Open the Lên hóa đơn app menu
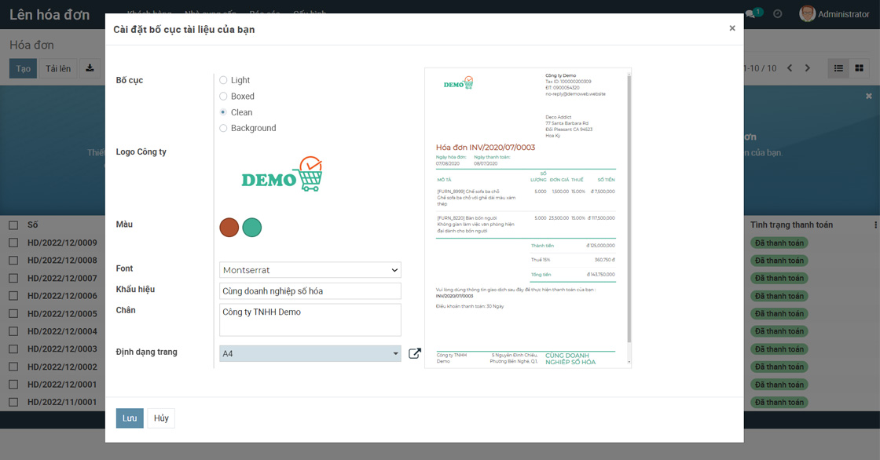 [x=49, y=14]
